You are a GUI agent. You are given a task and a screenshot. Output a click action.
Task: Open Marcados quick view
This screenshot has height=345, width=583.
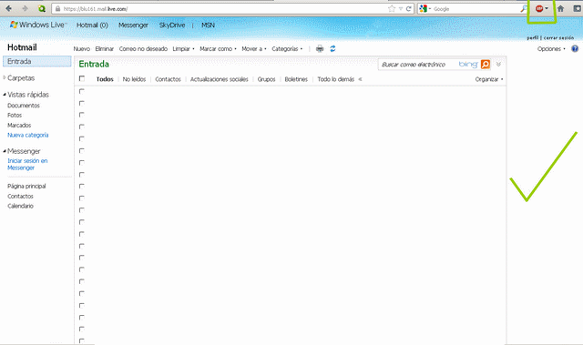pyautogui.click(x=19, y=125)
